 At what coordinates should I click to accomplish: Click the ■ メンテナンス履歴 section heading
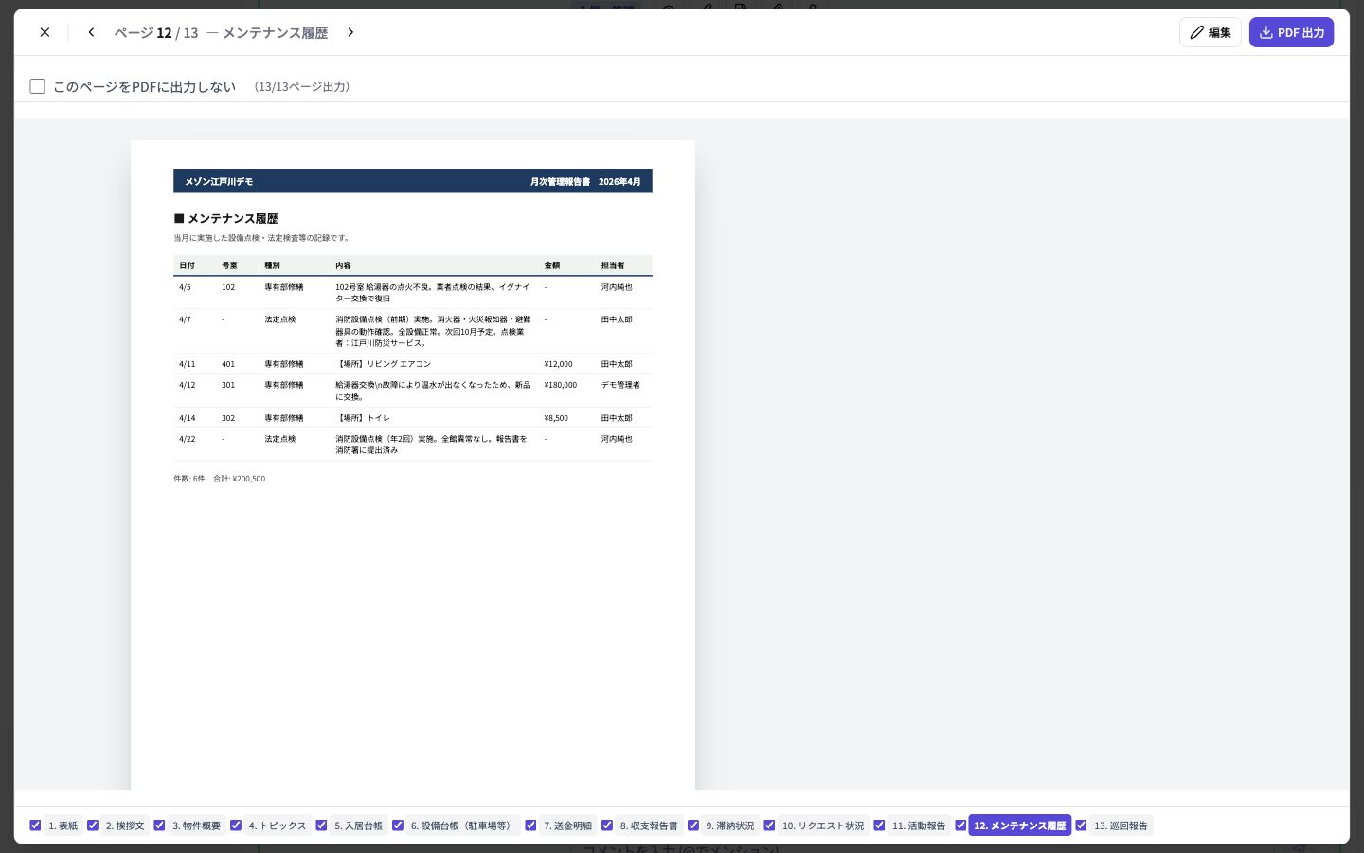pos(225,218)
